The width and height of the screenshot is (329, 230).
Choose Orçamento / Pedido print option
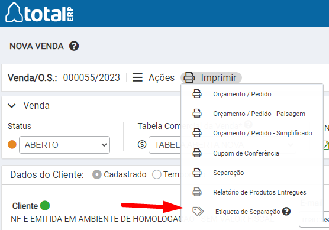tap(242, 94)
